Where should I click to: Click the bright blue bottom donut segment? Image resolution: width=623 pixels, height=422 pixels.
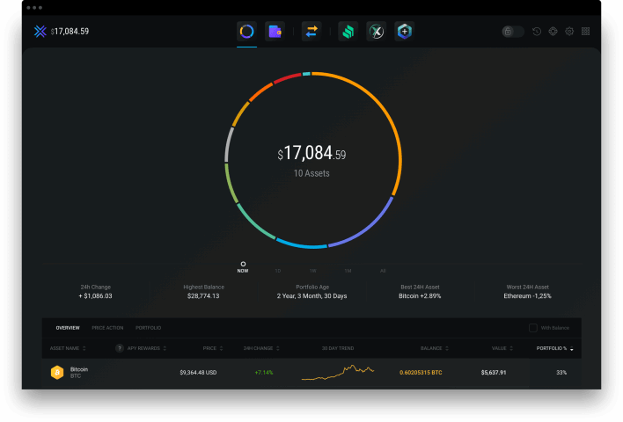[302, 245]
